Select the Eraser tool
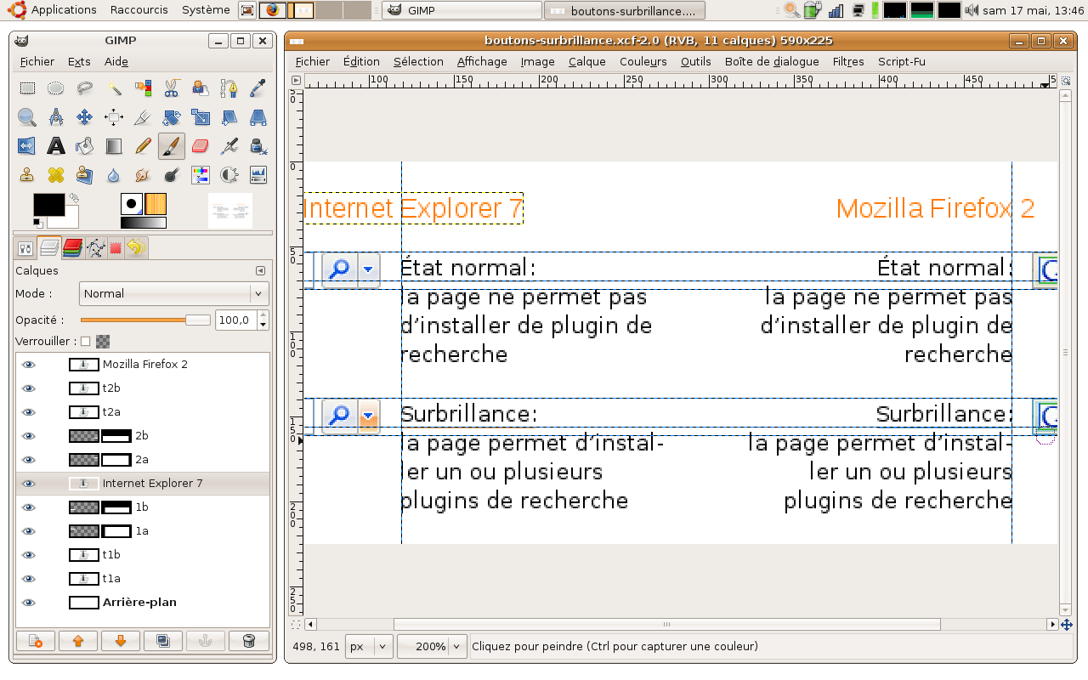 pos(201,146)
